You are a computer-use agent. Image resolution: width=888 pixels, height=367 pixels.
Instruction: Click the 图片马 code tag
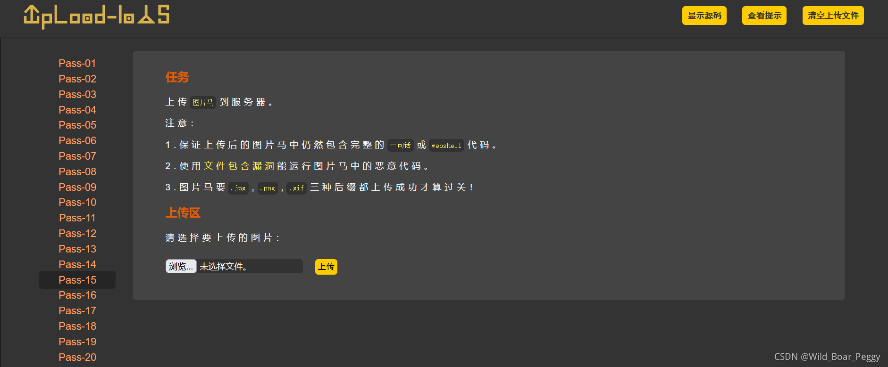203,102
